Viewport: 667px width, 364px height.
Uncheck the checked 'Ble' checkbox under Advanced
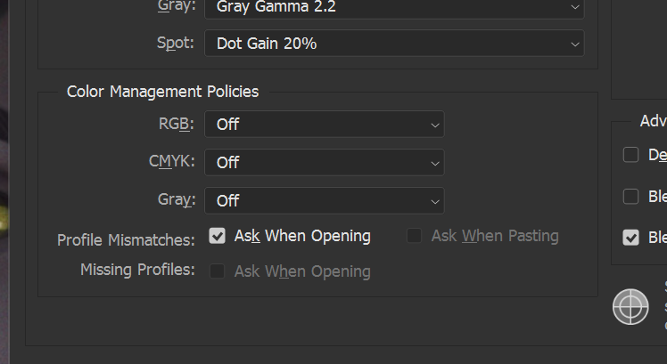pos(630,238)
